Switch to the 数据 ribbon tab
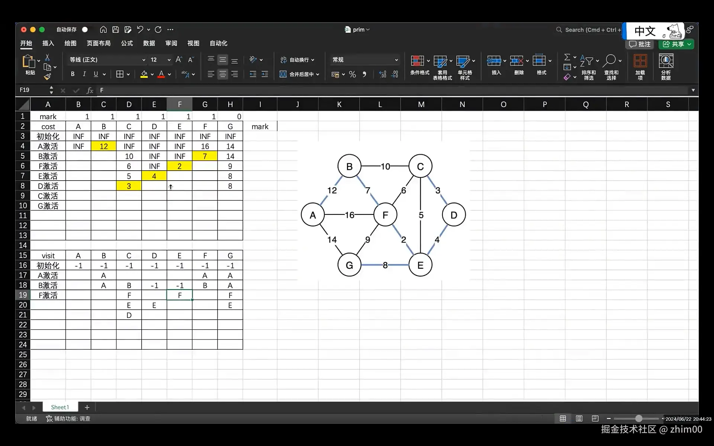 point(149,43)
